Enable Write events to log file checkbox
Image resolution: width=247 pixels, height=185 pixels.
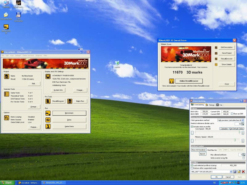click(244, 158)
